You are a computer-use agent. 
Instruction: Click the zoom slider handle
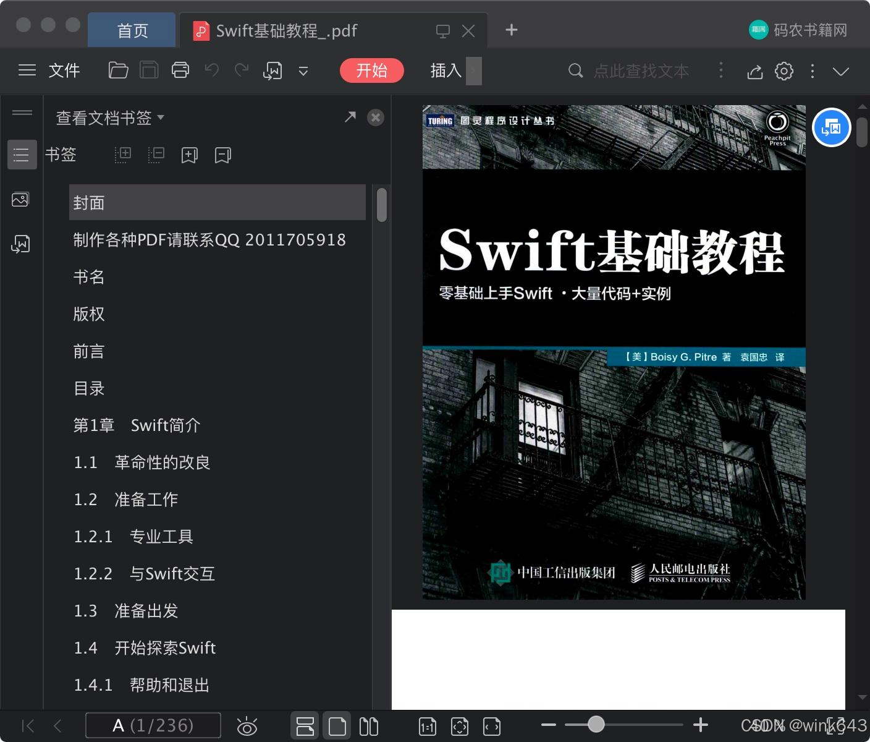click(596, 724)
